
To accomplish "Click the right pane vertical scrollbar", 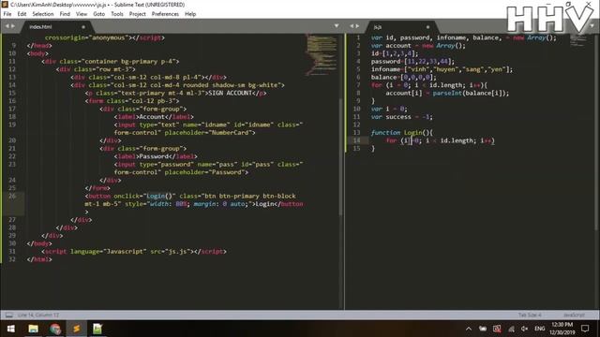I will [597, 132].
